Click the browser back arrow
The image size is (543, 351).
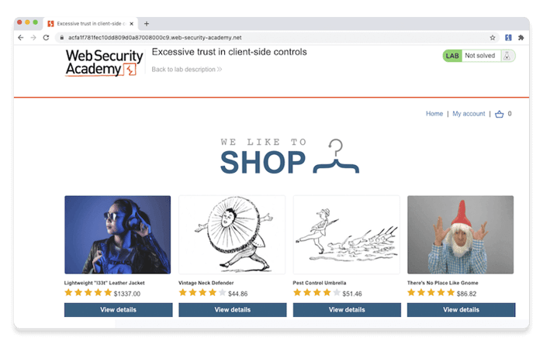21,38
